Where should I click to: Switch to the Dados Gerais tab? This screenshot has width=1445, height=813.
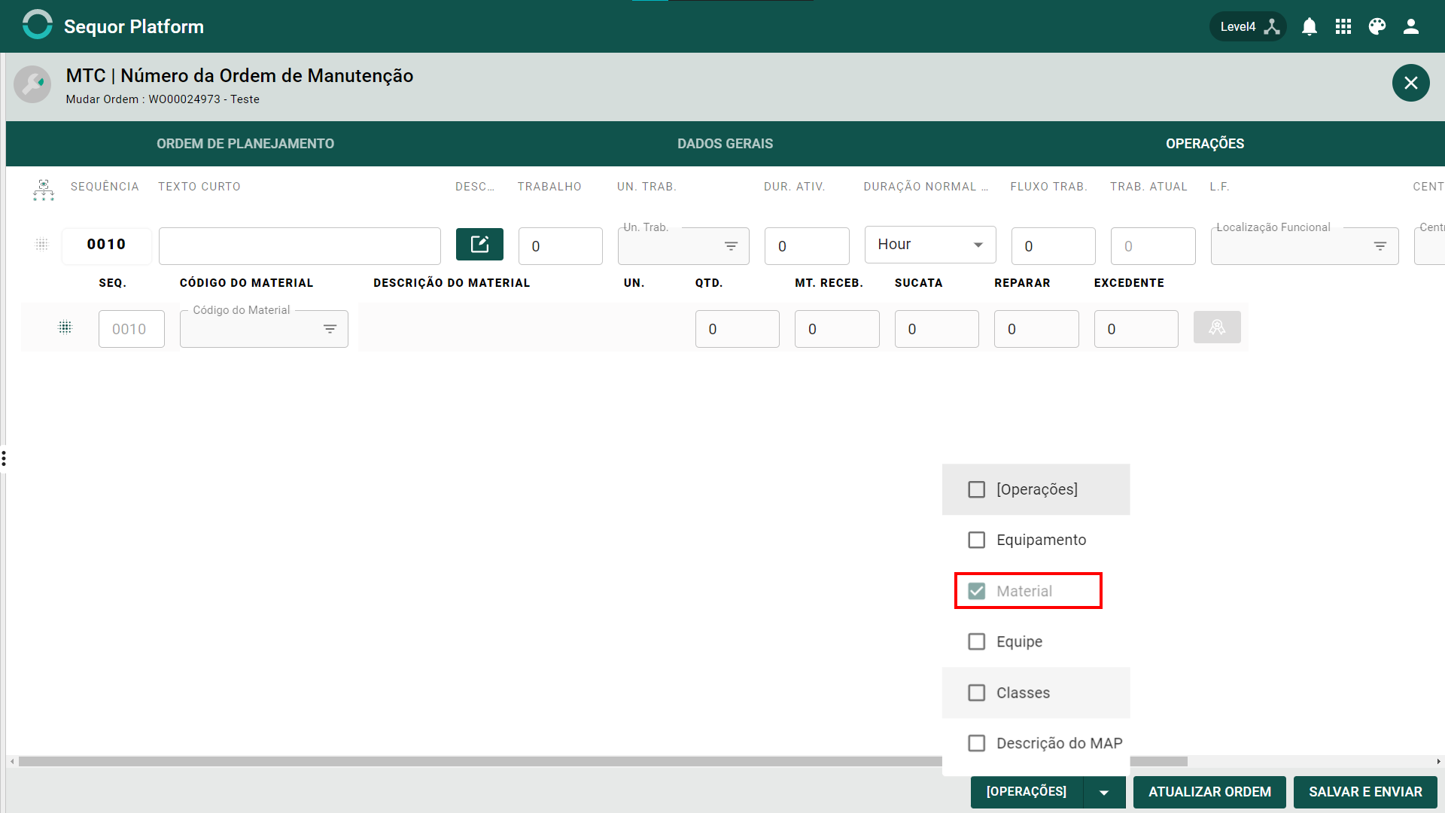pos(725,144)
